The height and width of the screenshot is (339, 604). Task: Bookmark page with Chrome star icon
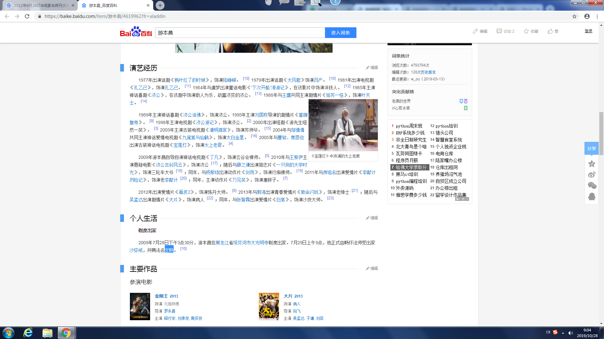pos(574,16)
